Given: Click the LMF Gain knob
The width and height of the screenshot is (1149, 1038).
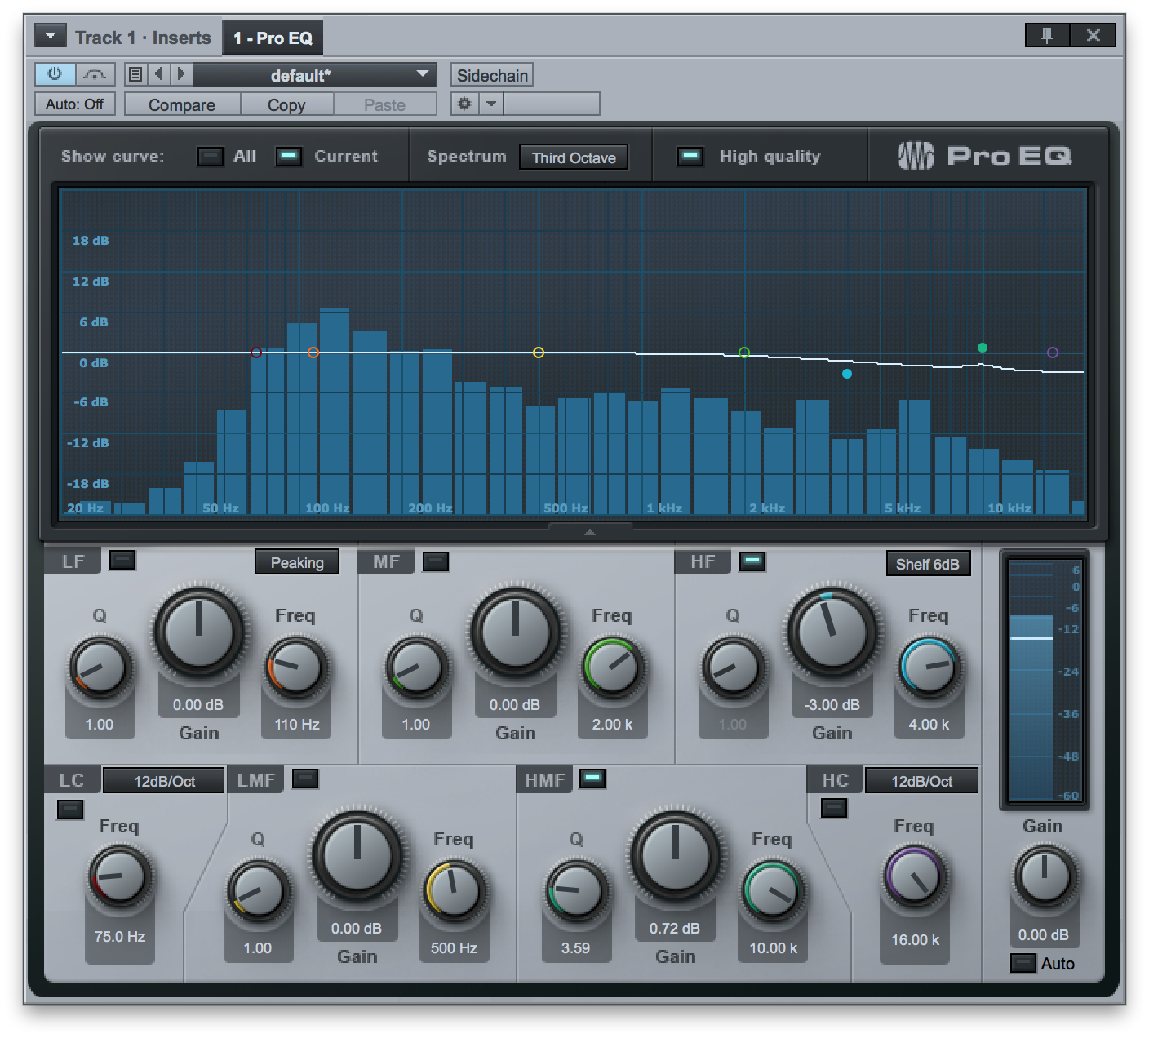Looking at the screenshot, I should [357, 854].
